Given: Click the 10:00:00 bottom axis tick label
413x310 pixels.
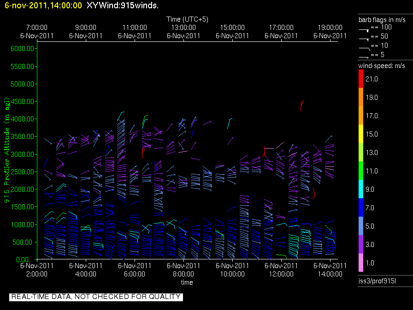Looking at the screenshot, I should tap(232, 274).
